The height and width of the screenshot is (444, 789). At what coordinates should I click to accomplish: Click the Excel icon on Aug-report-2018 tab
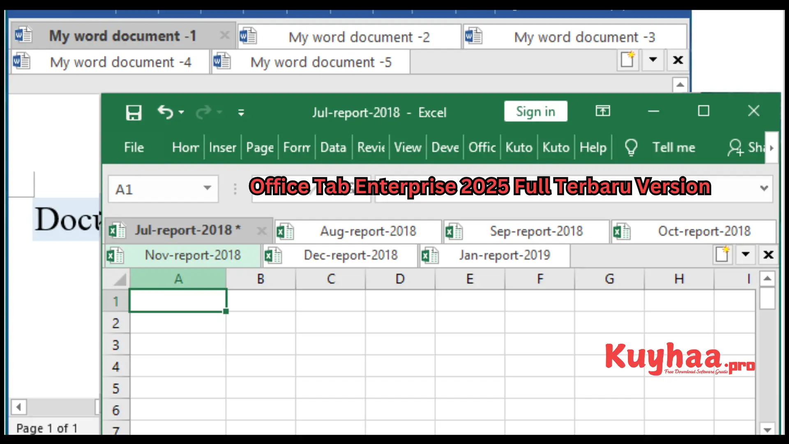pyautogui.click(x=286, y=231)
